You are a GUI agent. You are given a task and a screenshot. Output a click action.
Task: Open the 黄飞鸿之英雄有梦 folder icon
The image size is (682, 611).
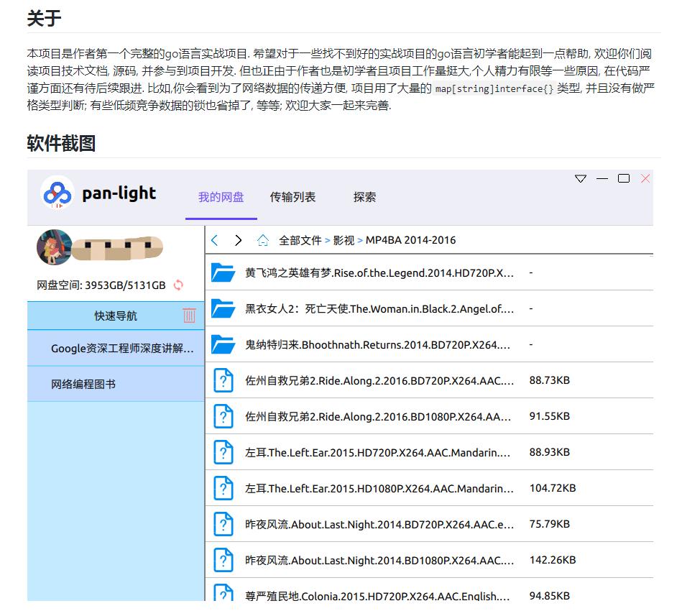pos(224,272)
